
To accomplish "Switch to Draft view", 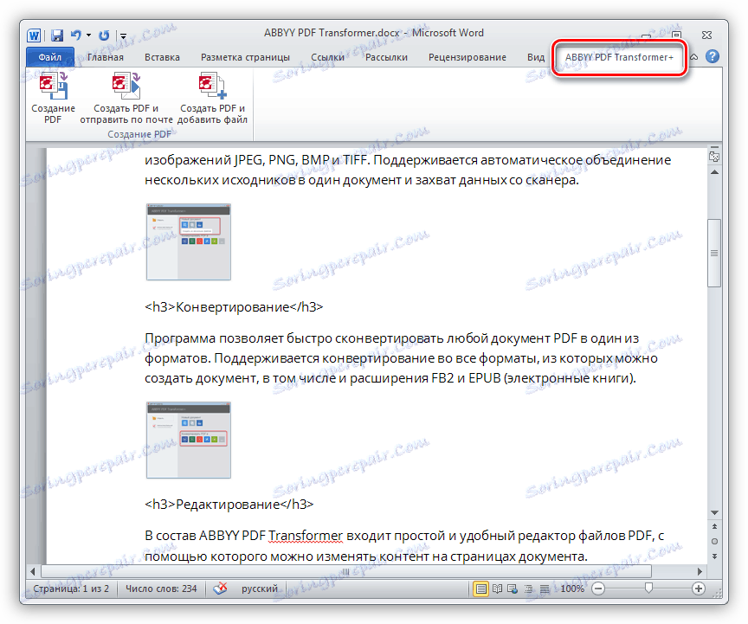I will 545,589.
